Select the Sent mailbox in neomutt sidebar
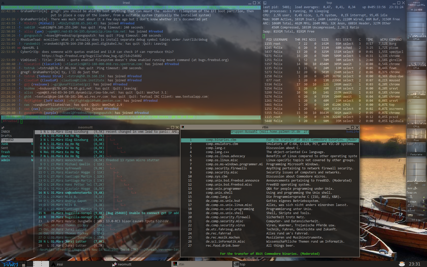 17,148
